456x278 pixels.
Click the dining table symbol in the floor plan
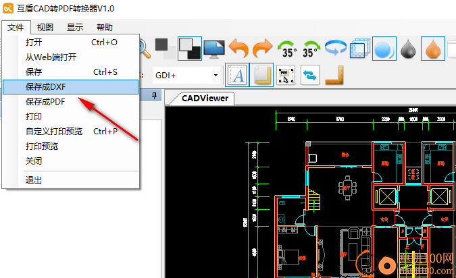(347, 188)
